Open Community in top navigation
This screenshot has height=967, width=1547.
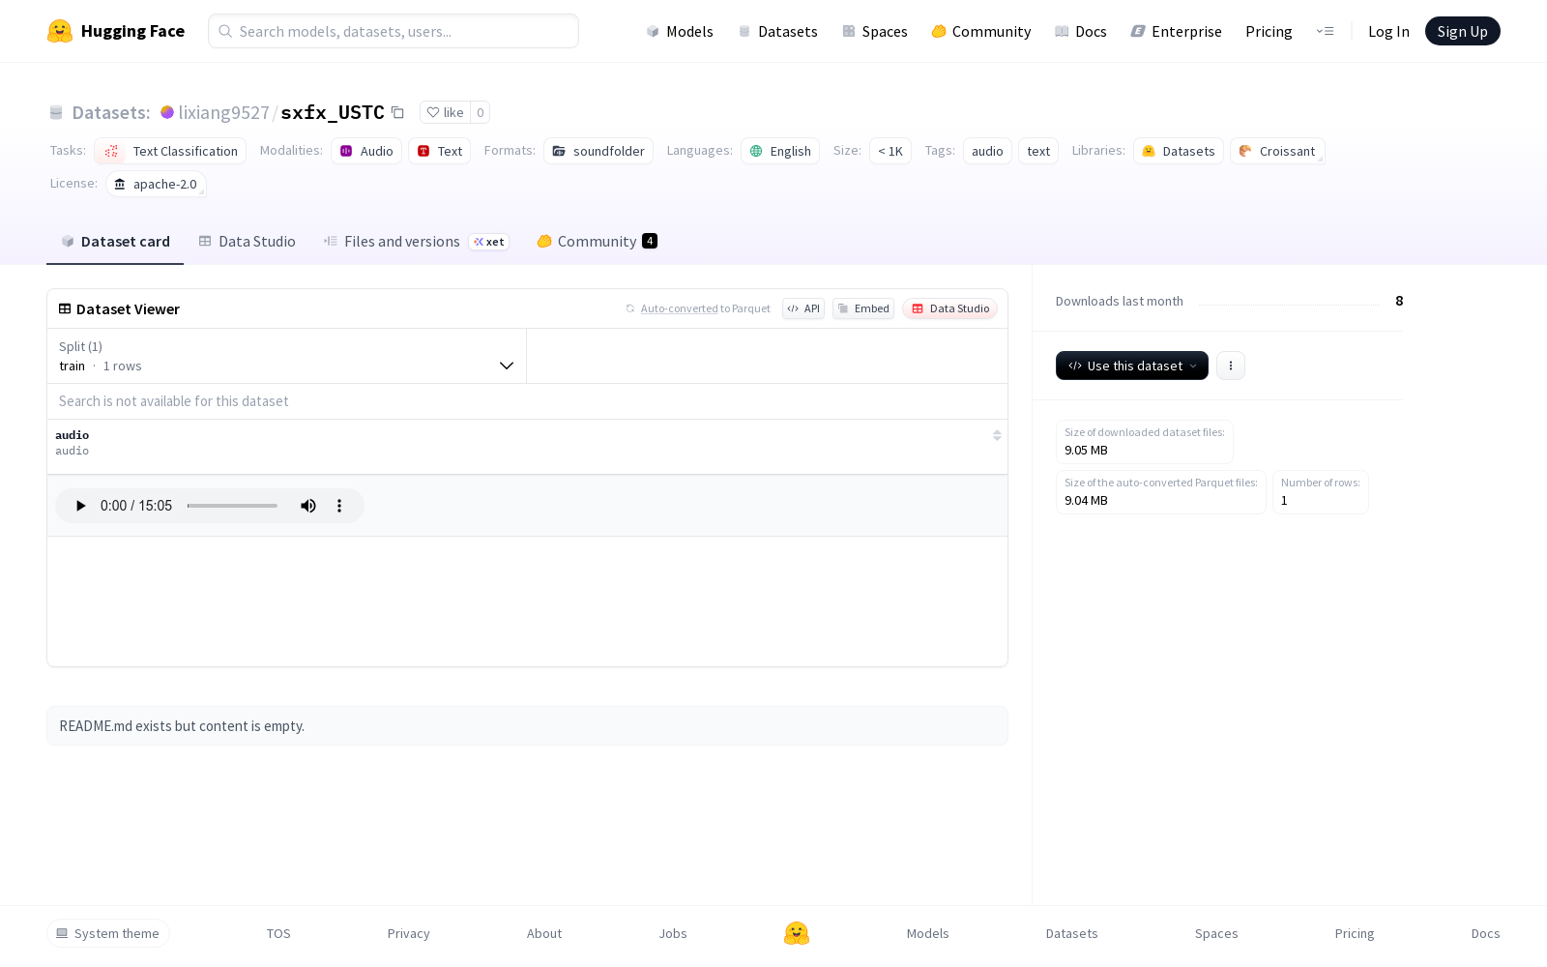pos(981,31)
